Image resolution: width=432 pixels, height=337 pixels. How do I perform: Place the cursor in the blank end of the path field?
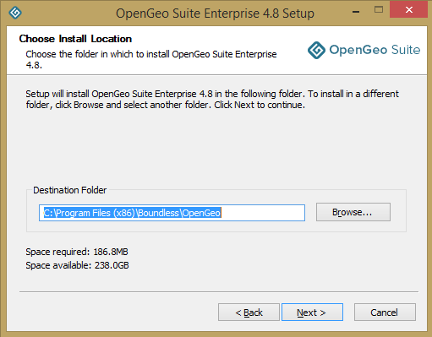click(x=263, y=213)
